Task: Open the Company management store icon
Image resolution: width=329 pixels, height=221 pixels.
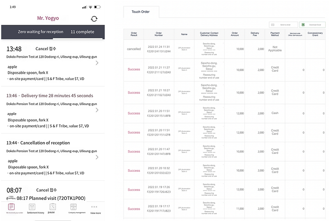Action: (x=73, y=207)
